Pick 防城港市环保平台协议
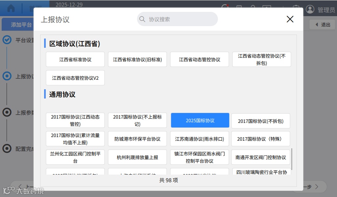The height and width of the screenshot is (197, 337). click(137, 139)
